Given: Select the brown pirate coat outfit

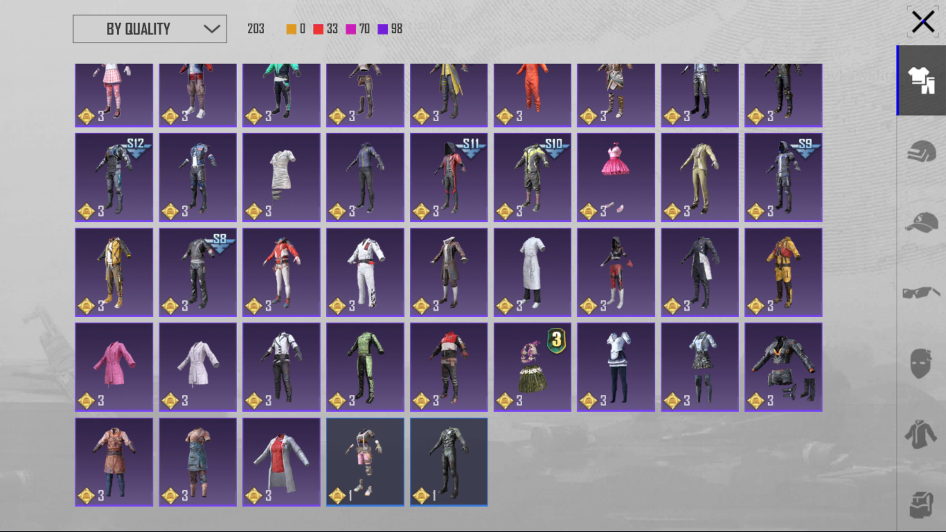Looking at the screenshot, I should pyautogui.click(x=449, y=272).
